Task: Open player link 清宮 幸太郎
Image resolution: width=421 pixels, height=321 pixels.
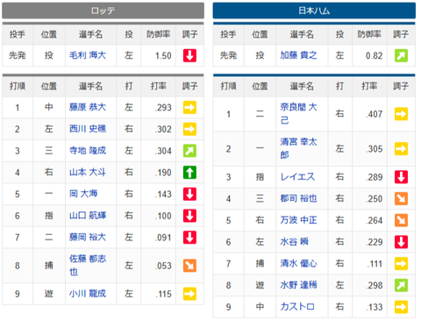Action: click(298, 148)
